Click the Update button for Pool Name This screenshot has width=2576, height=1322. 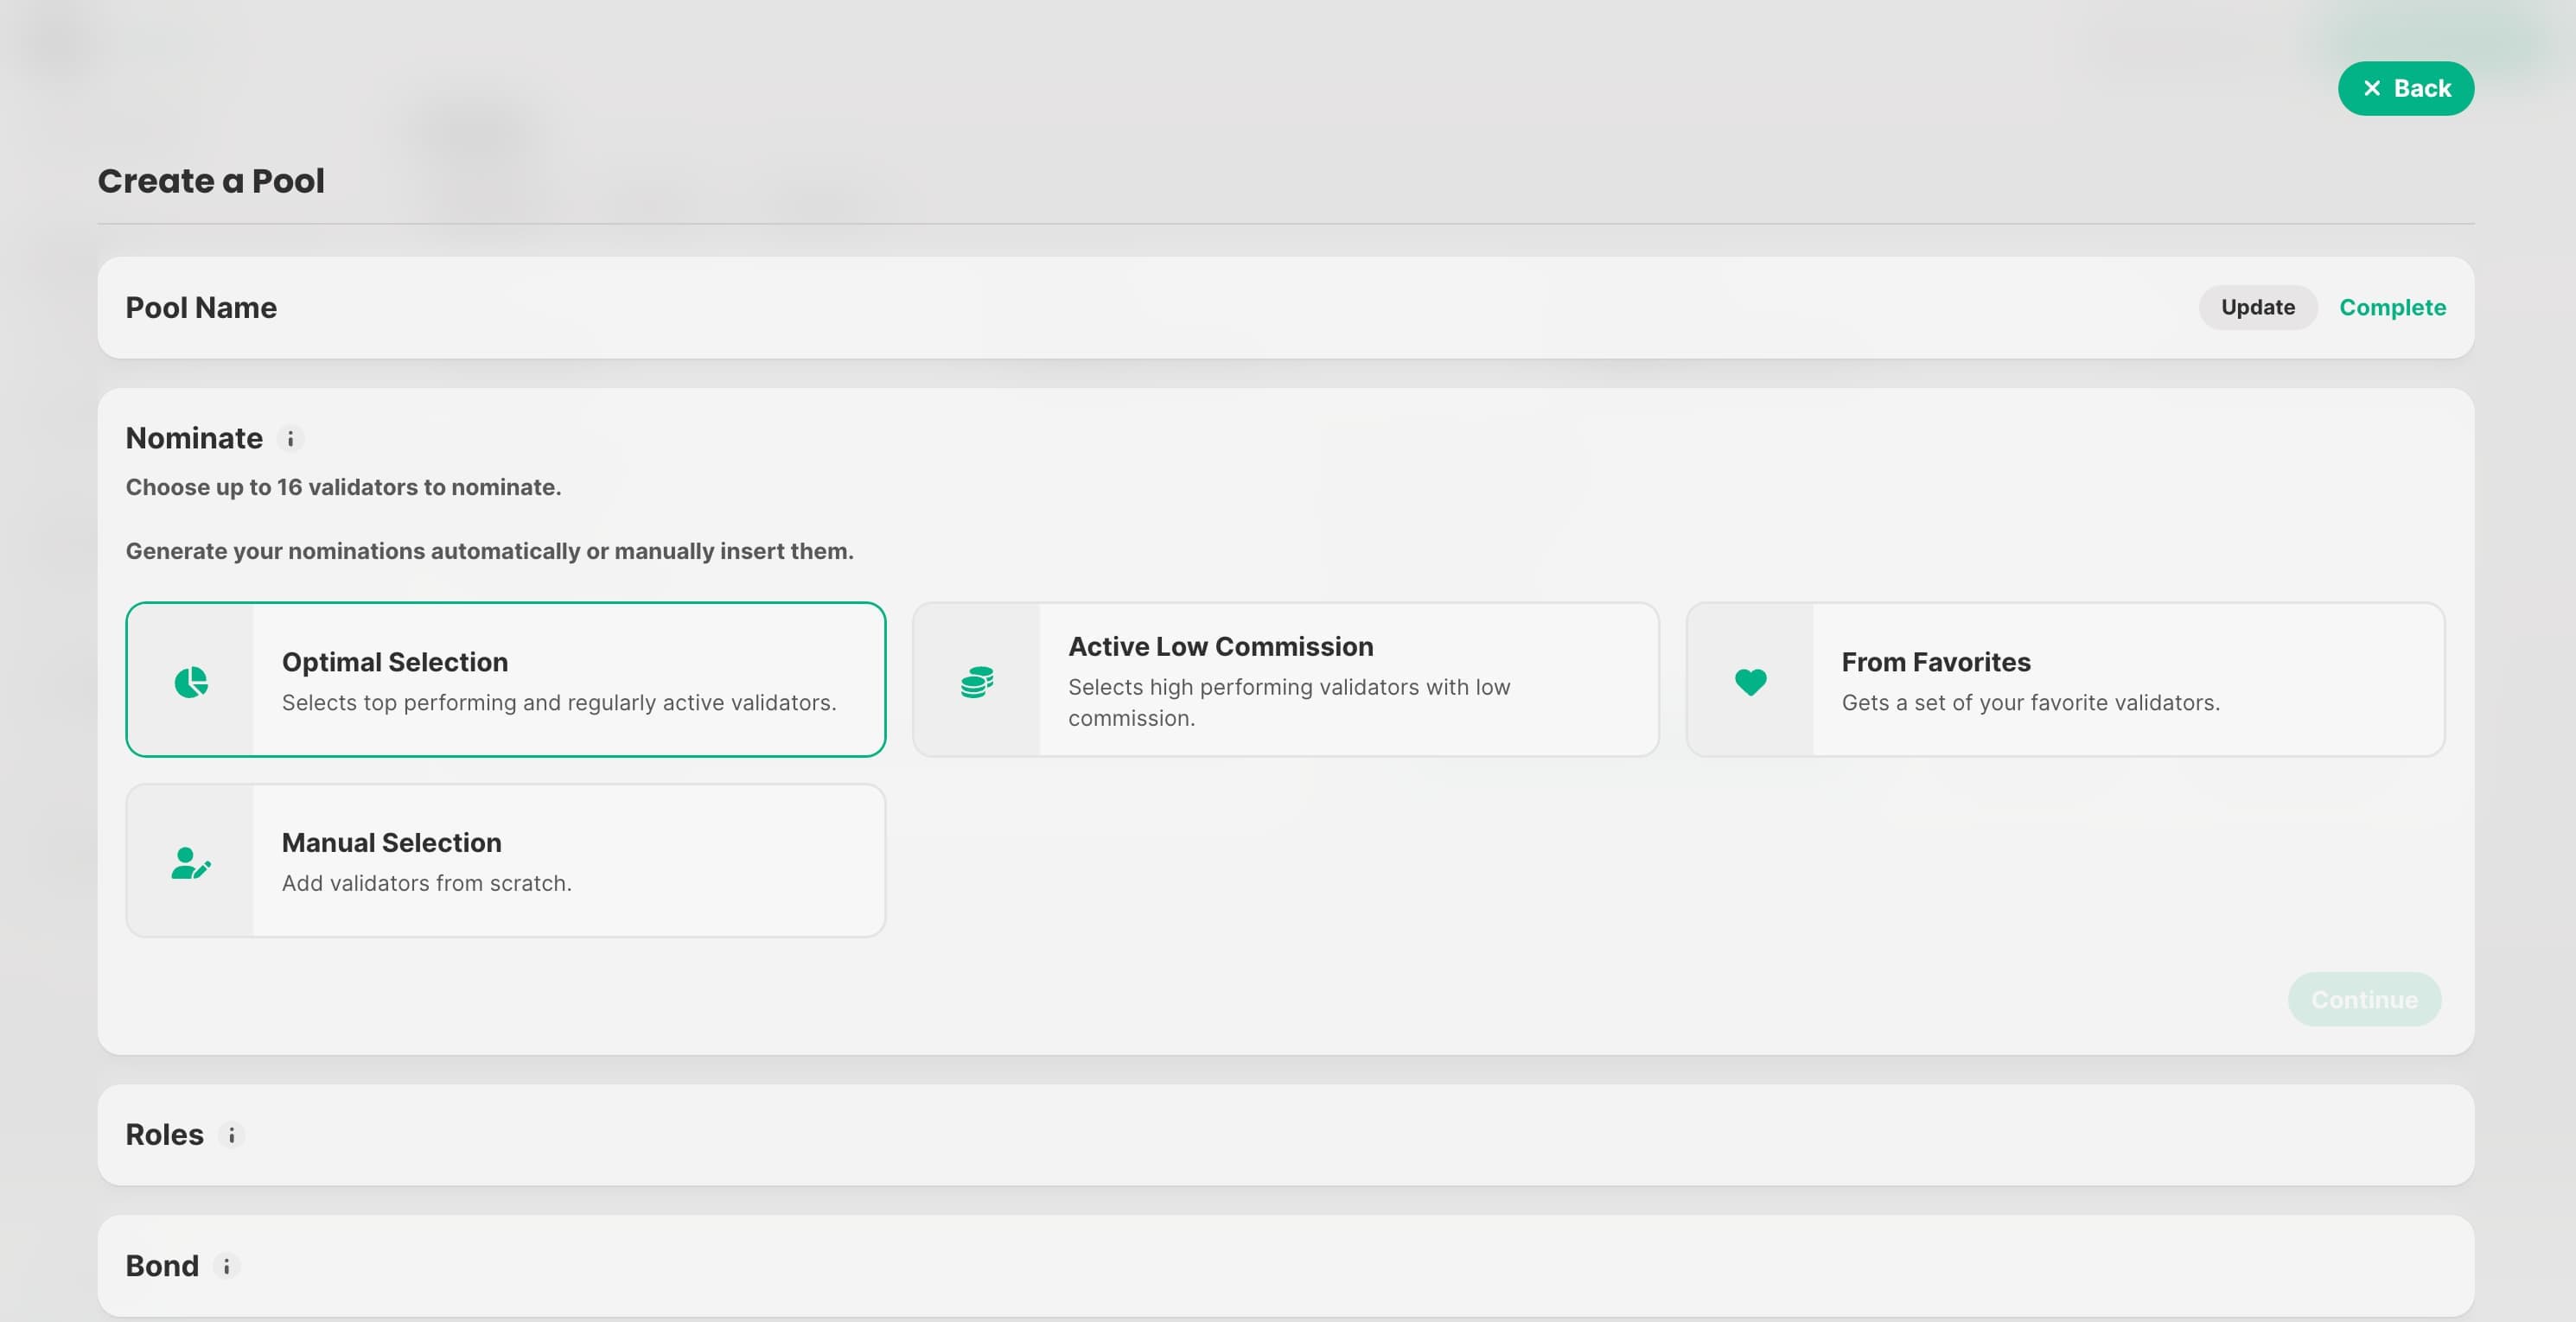pyautogui.click(x=2257, y=308)
